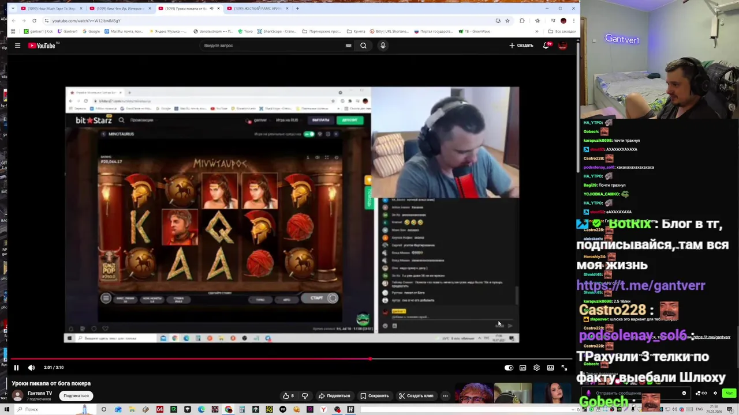739x415 pixels.
Task: Open the Windows Start menu
Action: (x=6, y=410)
